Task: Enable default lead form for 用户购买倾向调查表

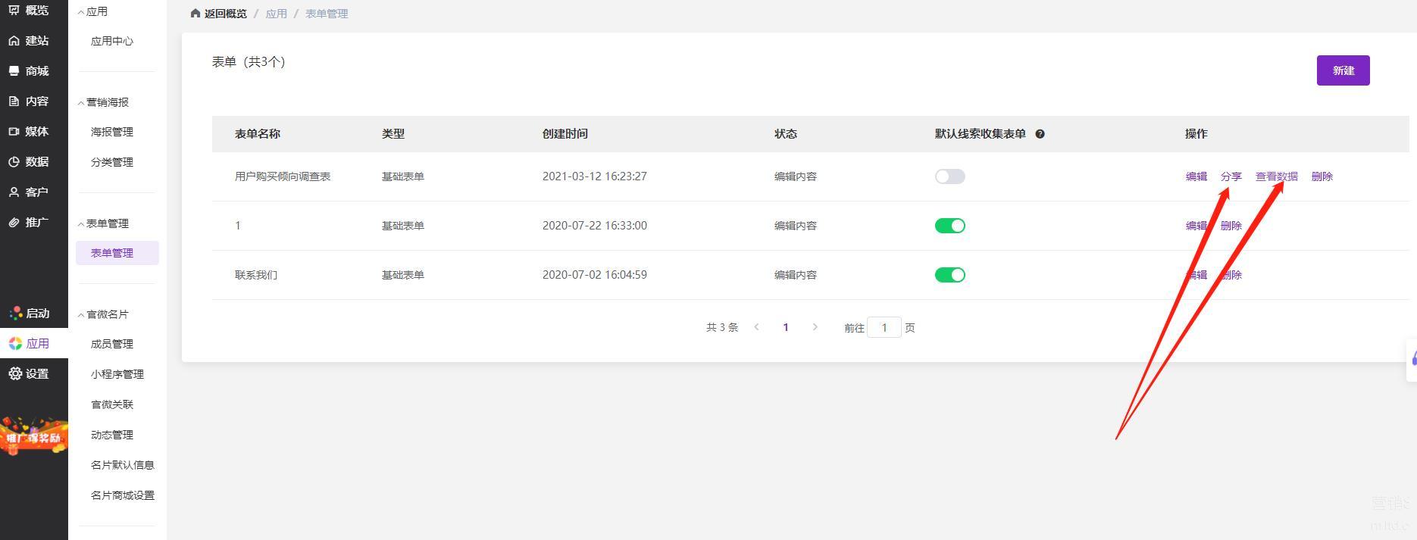Action: [949, 176]
